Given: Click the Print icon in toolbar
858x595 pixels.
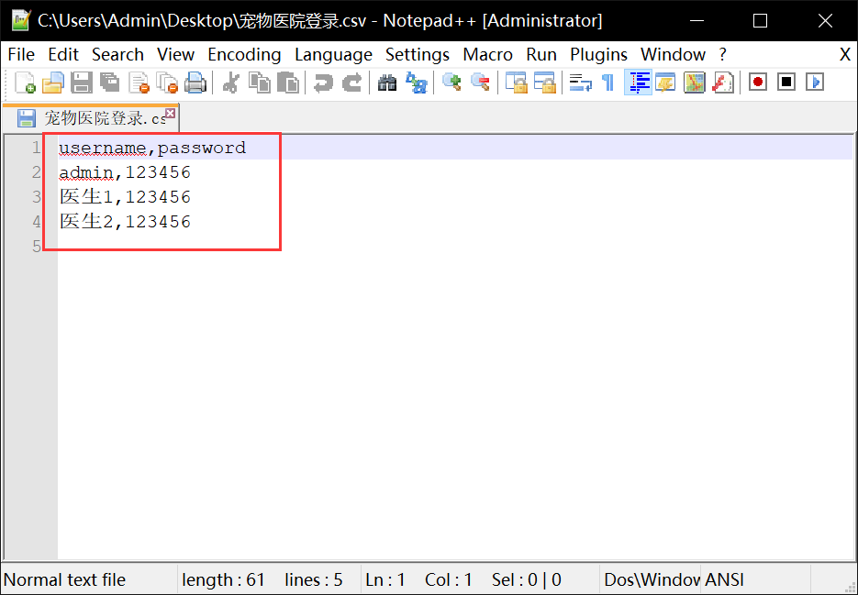Looking at the screenshot, I should [195, 83].
